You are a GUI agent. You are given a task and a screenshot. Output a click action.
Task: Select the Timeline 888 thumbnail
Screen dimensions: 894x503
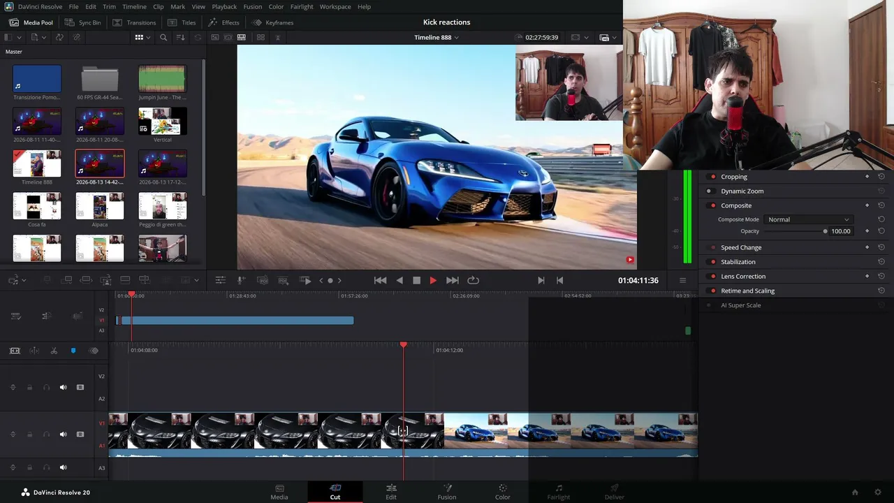(x=37, y=163)
